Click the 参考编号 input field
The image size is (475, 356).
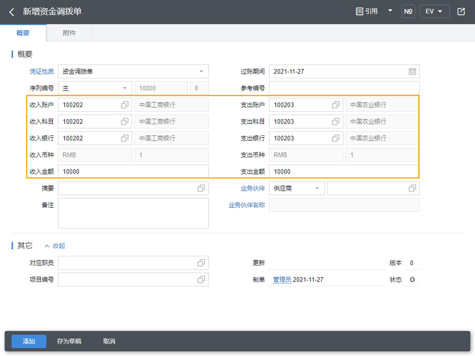pyautogui.click(x=344, y=88)
